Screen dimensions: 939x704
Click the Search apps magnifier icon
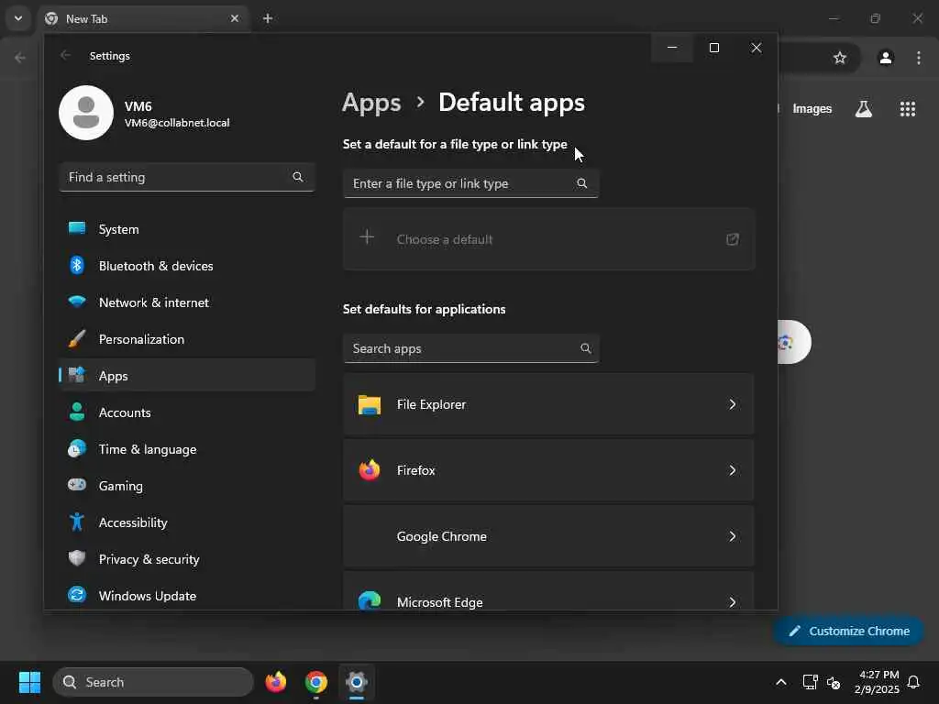(586, 348)
